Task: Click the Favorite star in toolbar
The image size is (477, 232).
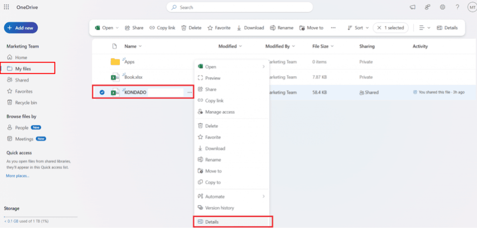Action: pos(210,28)
